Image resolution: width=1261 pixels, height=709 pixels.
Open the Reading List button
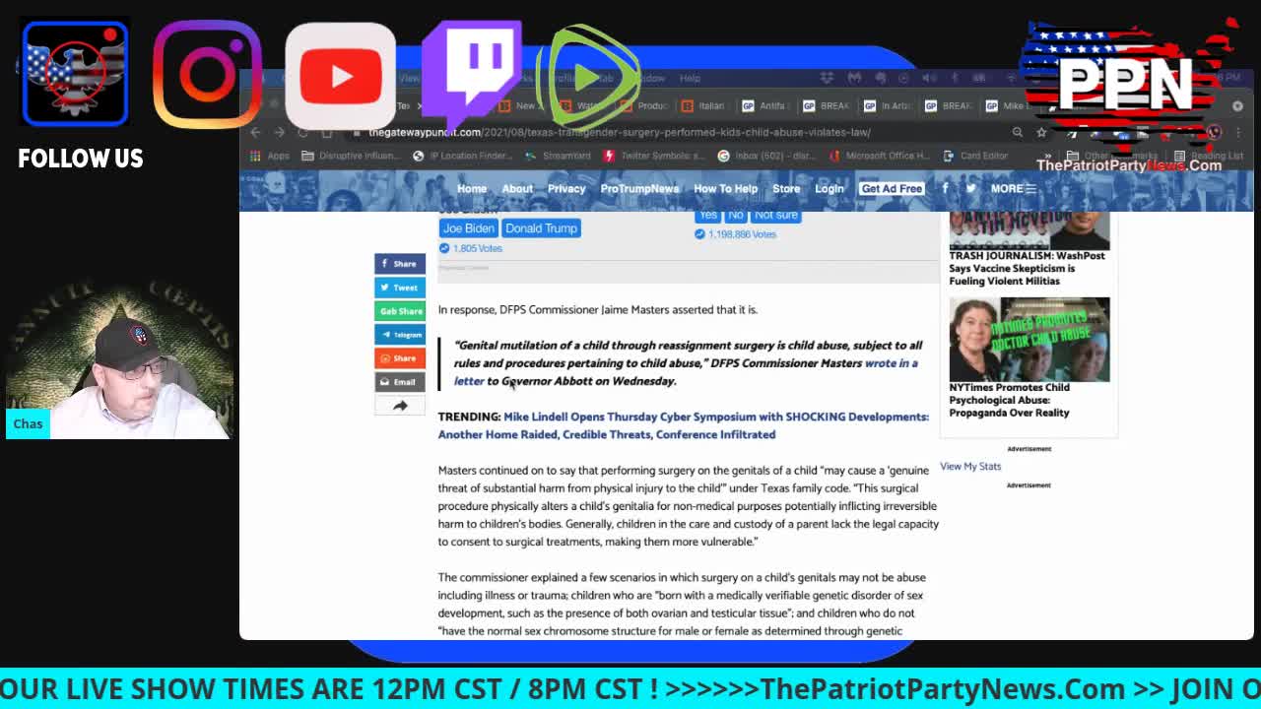coord(1209,156)
